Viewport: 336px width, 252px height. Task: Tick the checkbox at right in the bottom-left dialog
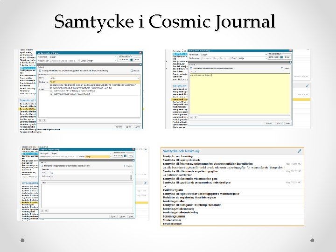125,166
